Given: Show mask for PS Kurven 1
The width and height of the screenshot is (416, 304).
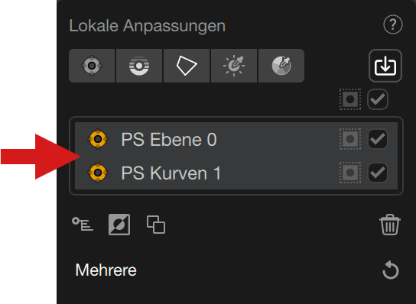Looking at the screenshot, I should pos(350,173).
